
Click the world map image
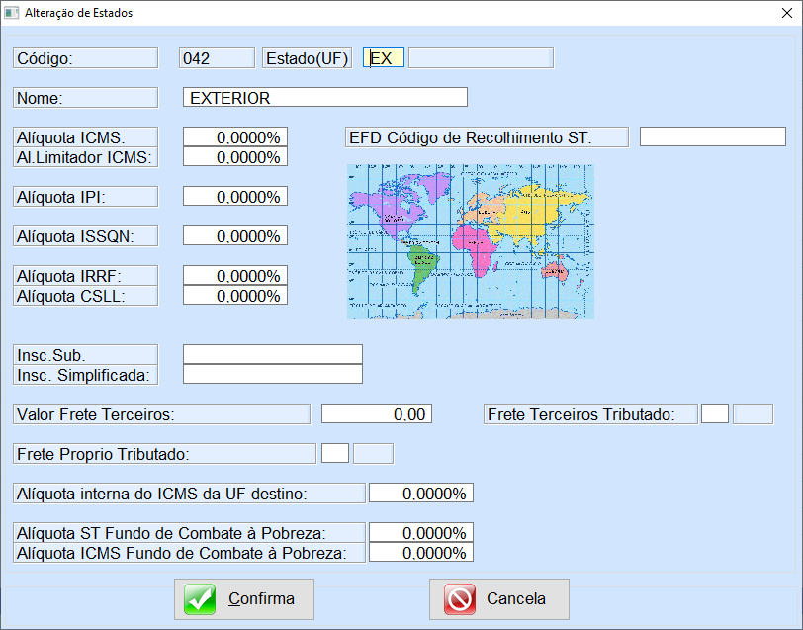(470, 242)
